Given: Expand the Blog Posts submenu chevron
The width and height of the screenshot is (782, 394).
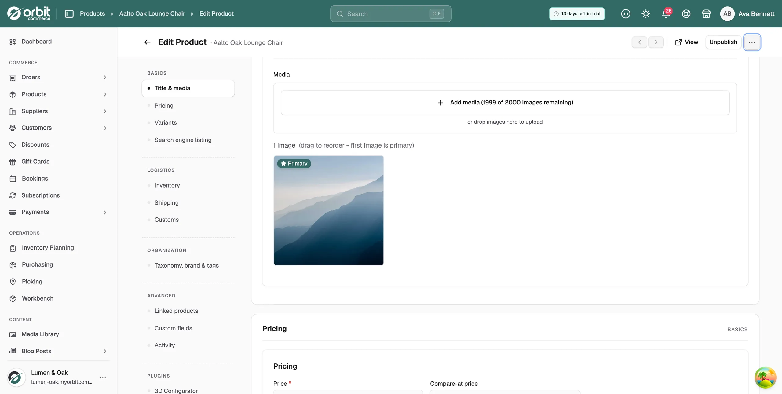Looking at the screenshot, I should tap(105, 351).
